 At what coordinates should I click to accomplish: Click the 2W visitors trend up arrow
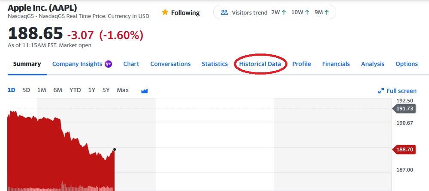point(284,12)
